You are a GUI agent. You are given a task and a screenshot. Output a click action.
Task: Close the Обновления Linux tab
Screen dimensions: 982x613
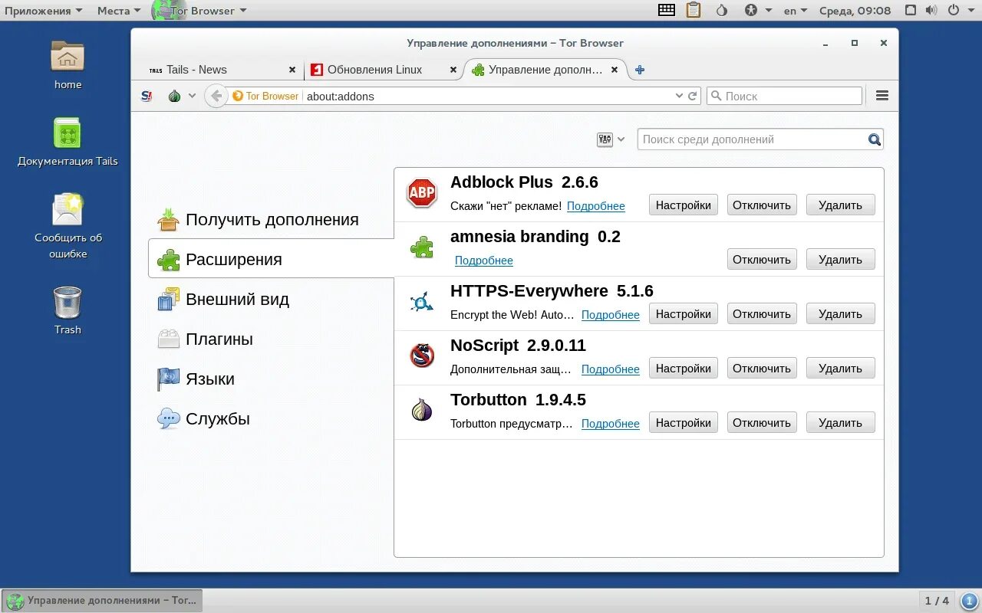pos(453,70)
